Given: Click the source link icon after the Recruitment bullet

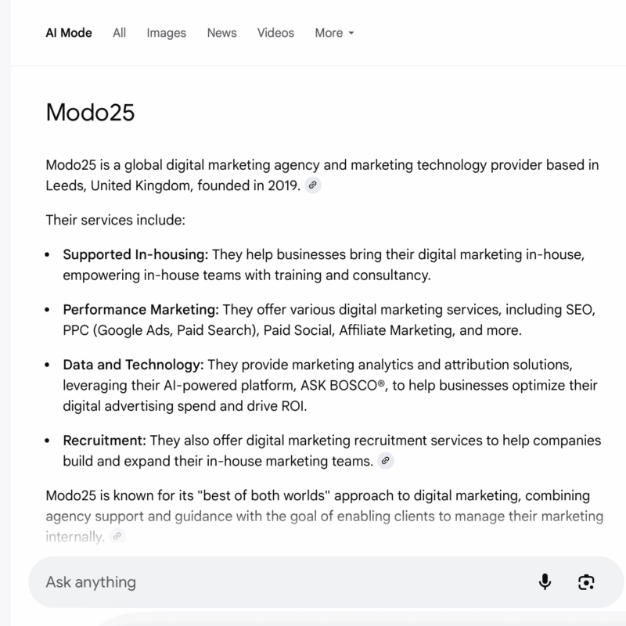Looking at the screenshot, I should coord(385,461).
